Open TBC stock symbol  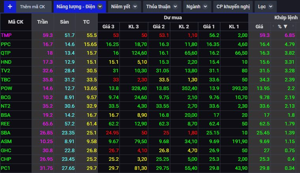pyautogui.click(x=6, y=80)
